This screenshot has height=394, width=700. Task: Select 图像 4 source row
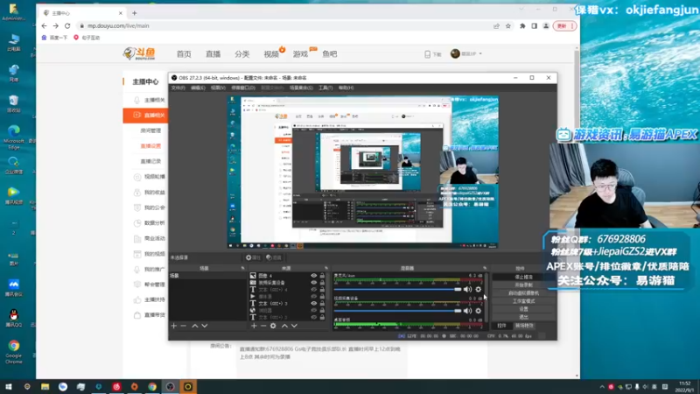286,276
